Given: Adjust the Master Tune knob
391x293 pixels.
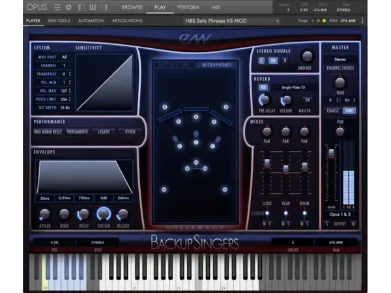Looking at the screenshot, I should pyautogui.click(x=340, y=83).
